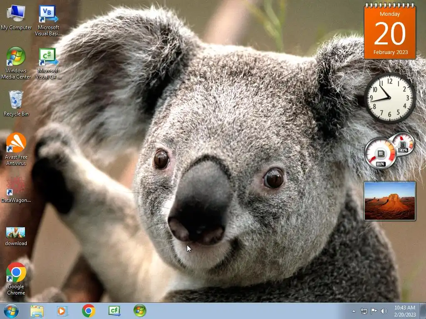Image resolution: width=426 pixels, height=319 pixels.
Task: Click the memory usage gauge showing 42%
Action: [404, 144]
